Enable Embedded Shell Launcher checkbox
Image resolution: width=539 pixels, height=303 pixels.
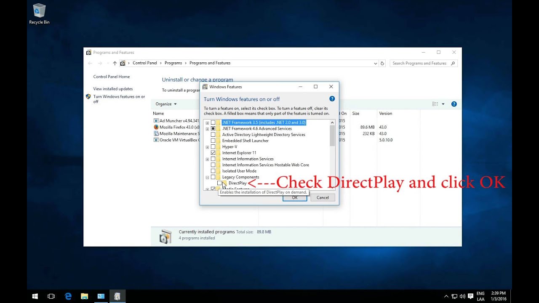213,141
